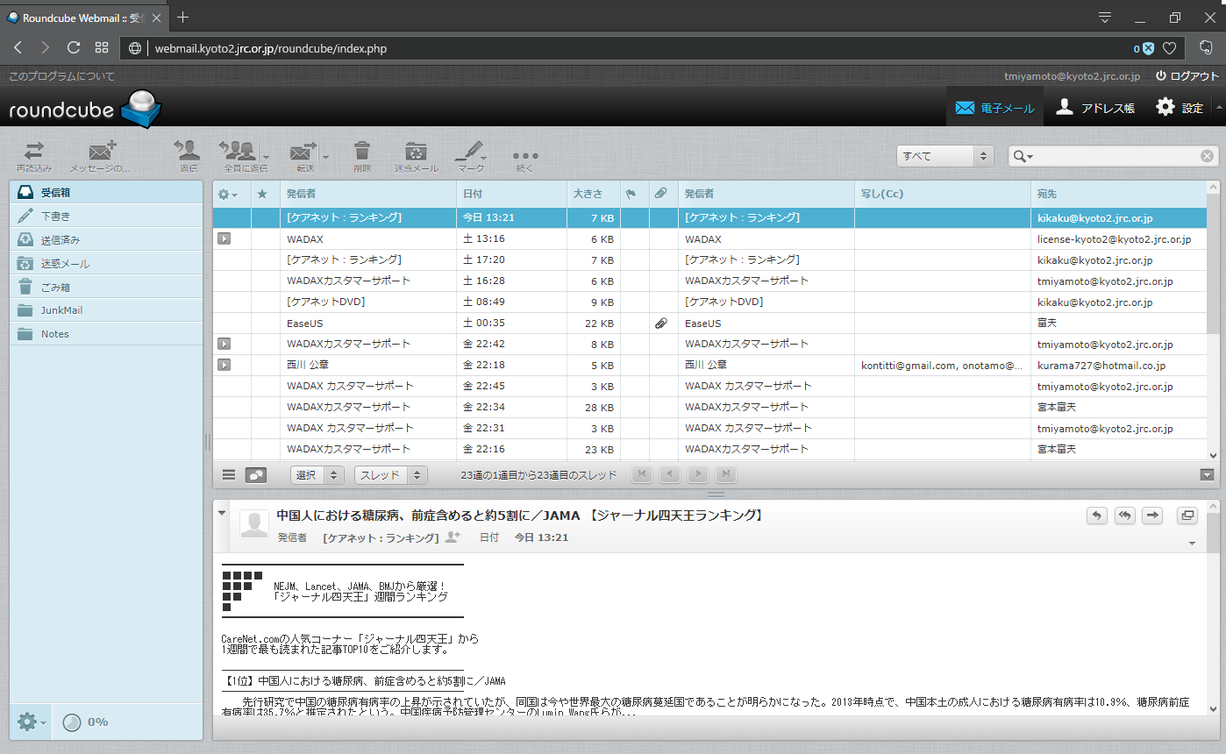Image resolution: width=1226 pixels, height=754 pixels.
Task: Select the 迷惑メール folder in sidebar
Action: point(106,263)
